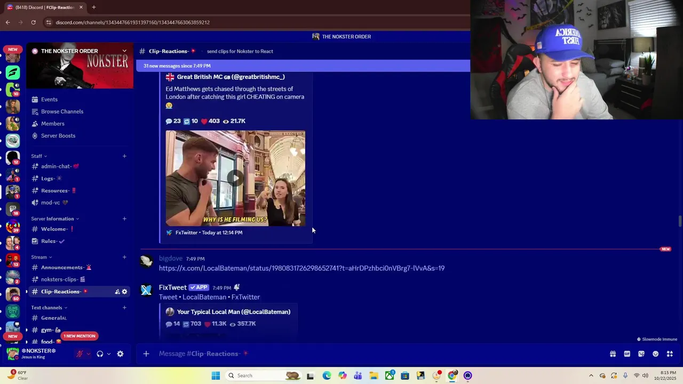
Task: Open the Tweet • LocalBateman • FxTwitter link
Action: click(209, 297)
